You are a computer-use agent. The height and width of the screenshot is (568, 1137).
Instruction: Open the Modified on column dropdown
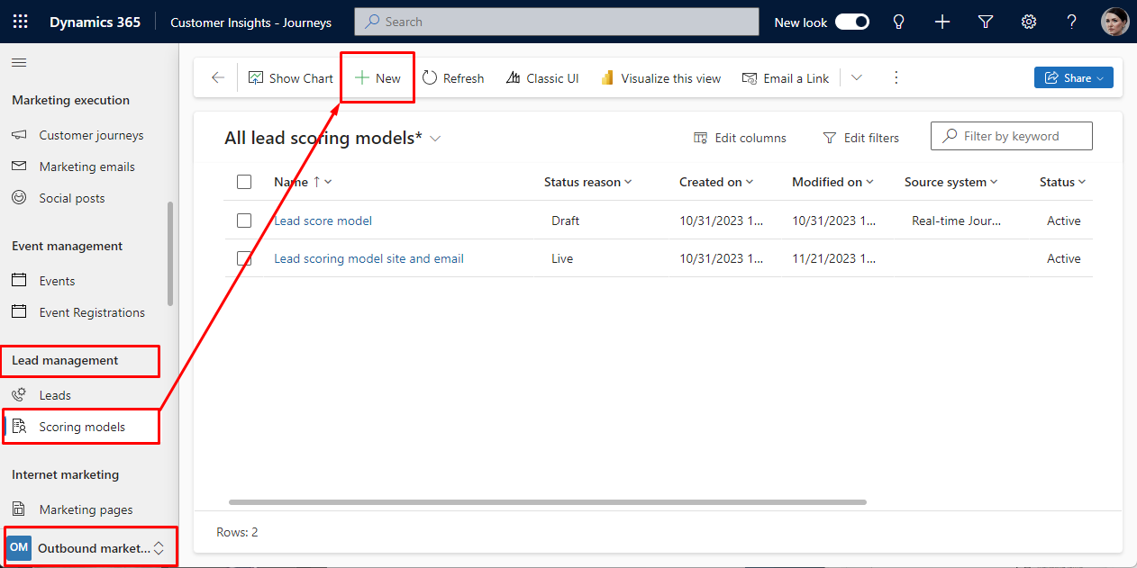coord(832,182)
